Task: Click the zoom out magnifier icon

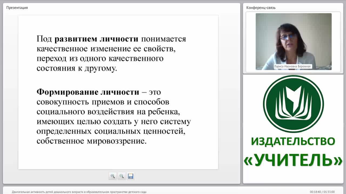Action: click(x=122, y=176)
